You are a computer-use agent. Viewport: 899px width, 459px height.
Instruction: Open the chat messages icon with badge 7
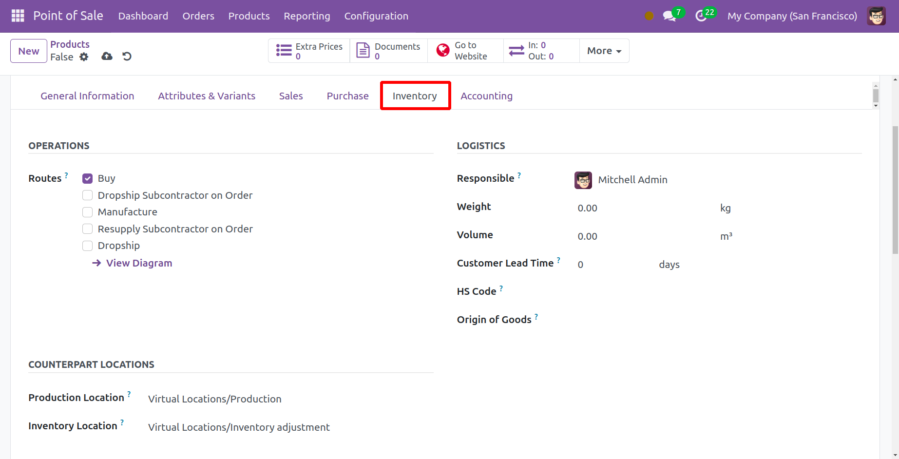point(669,16)
